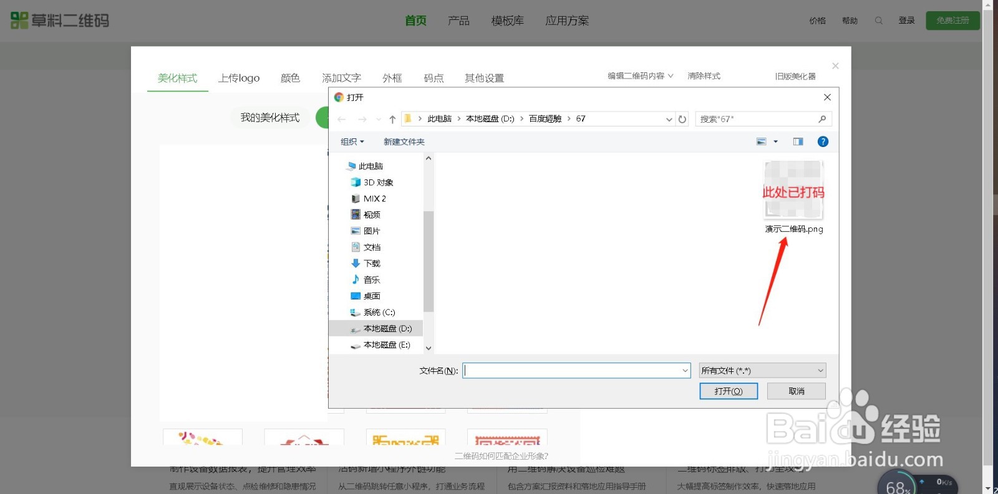Image resolution: width=998 pixels, height=494 pixels.
Task: Switch to the 其他设置 tab
Action: click(484, 78)
